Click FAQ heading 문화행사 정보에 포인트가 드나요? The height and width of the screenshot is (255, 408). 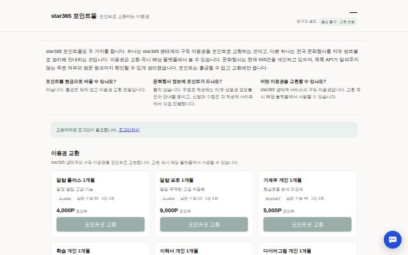pyautogui.click(x=187, y=82)
